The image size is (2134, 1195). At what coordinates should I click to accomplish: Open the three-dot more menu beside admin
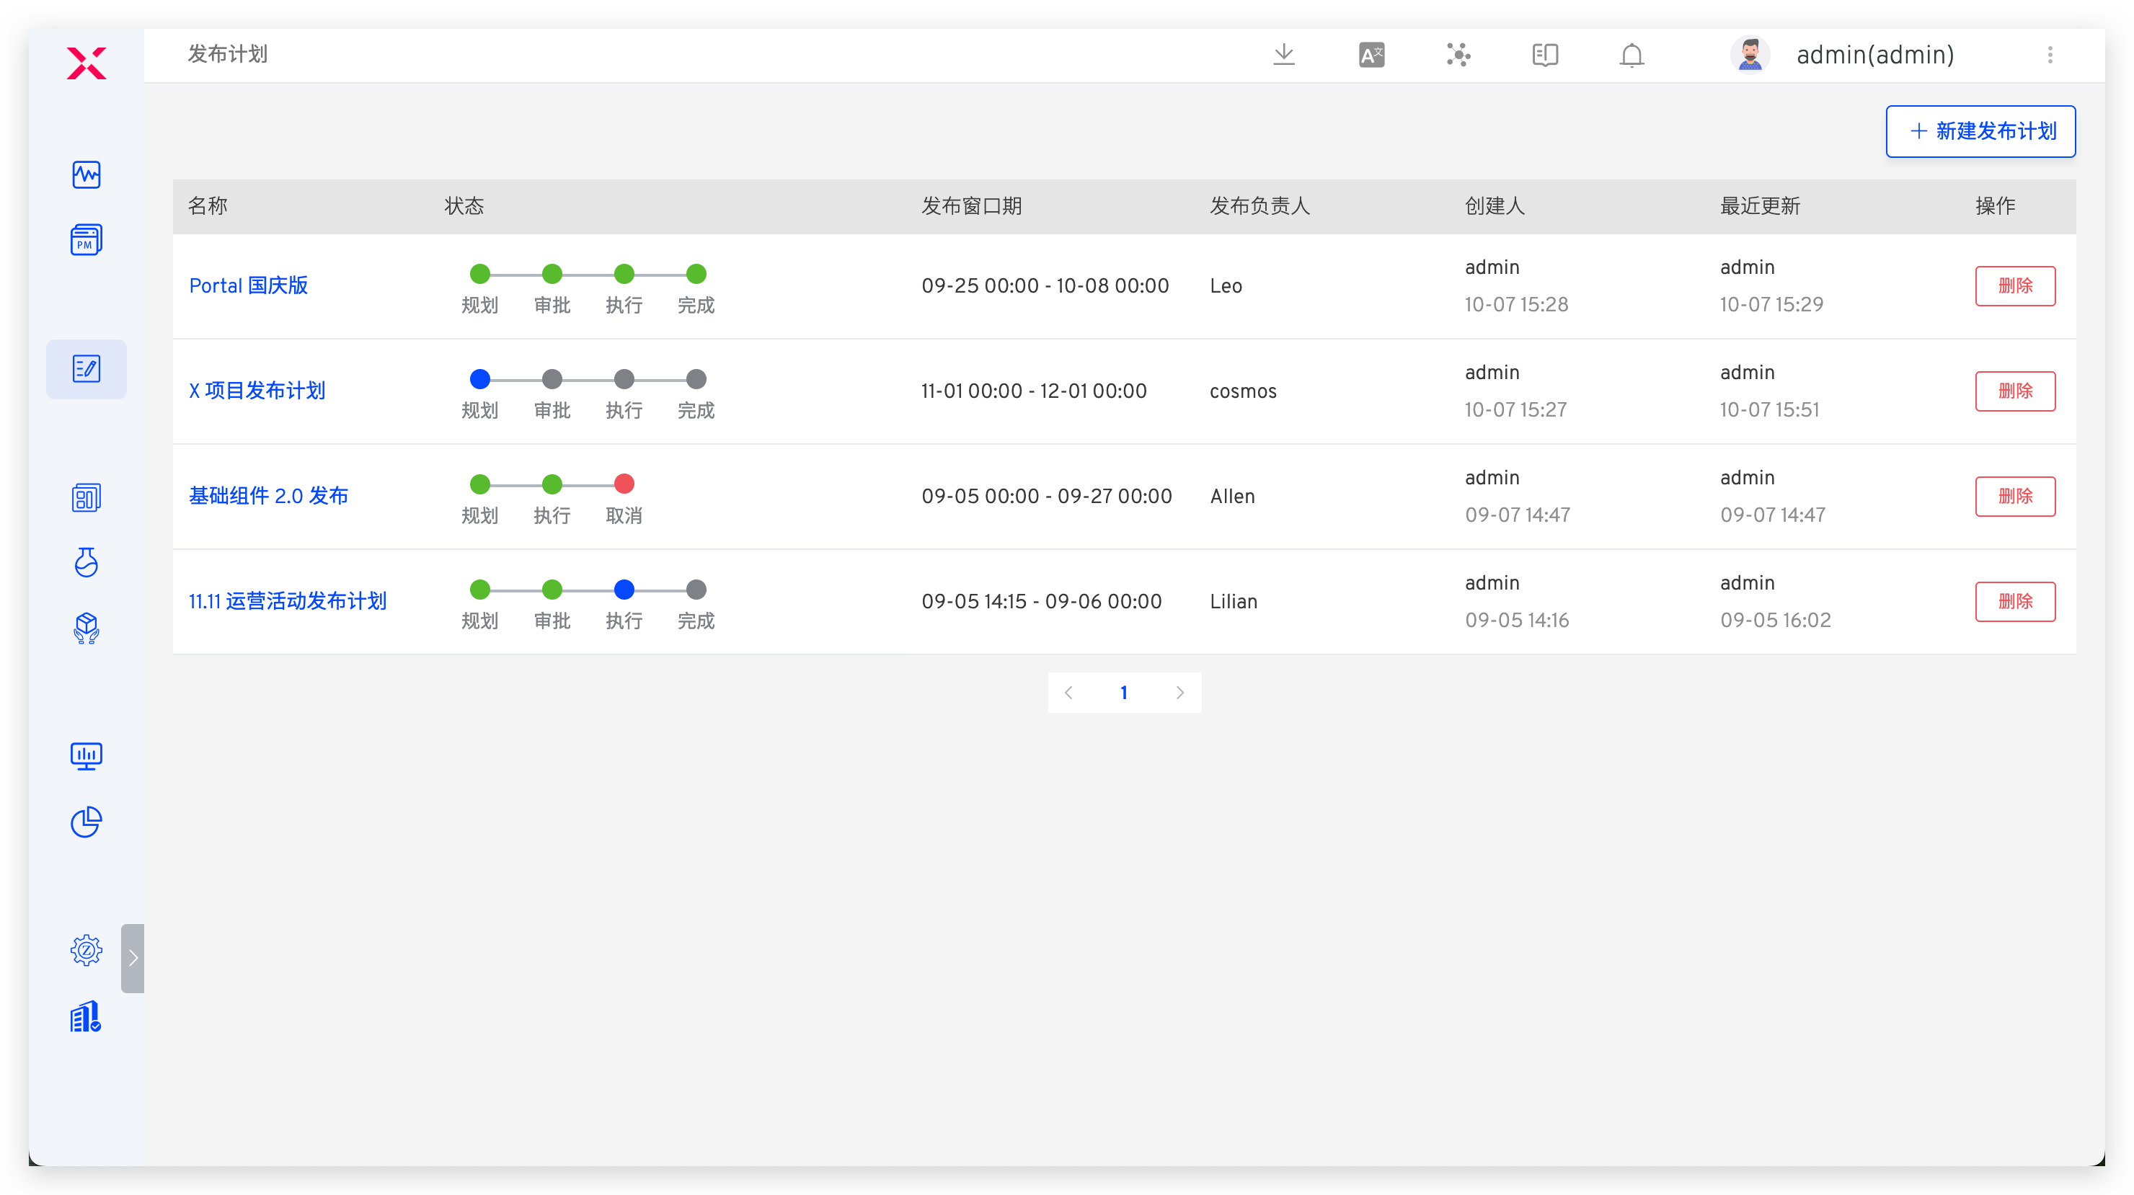[2050, 55]
